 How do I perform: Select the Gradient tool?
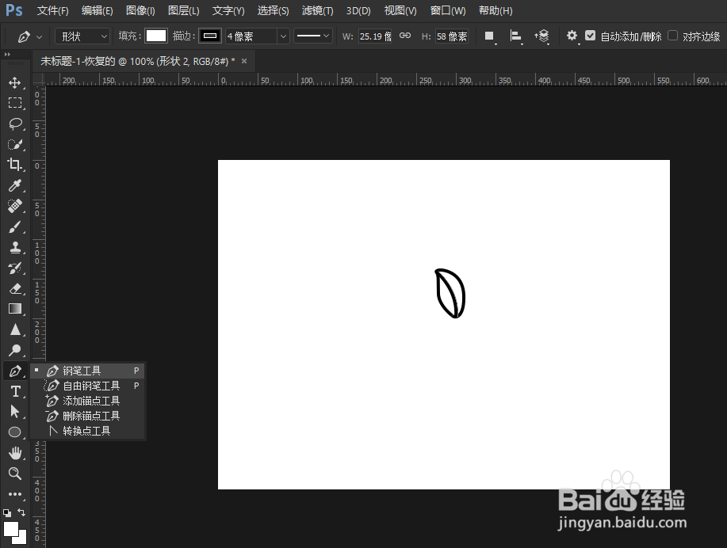[15, 309]
